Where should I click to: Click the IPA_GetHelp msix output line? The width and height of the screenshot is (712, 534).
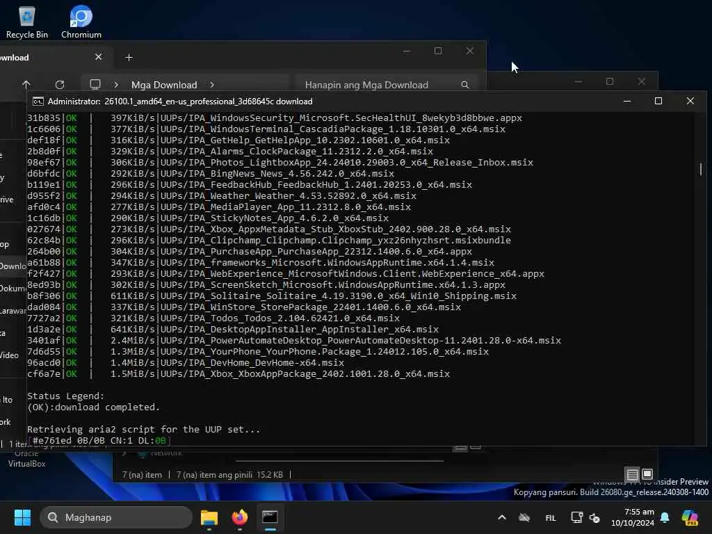[238, 140]
